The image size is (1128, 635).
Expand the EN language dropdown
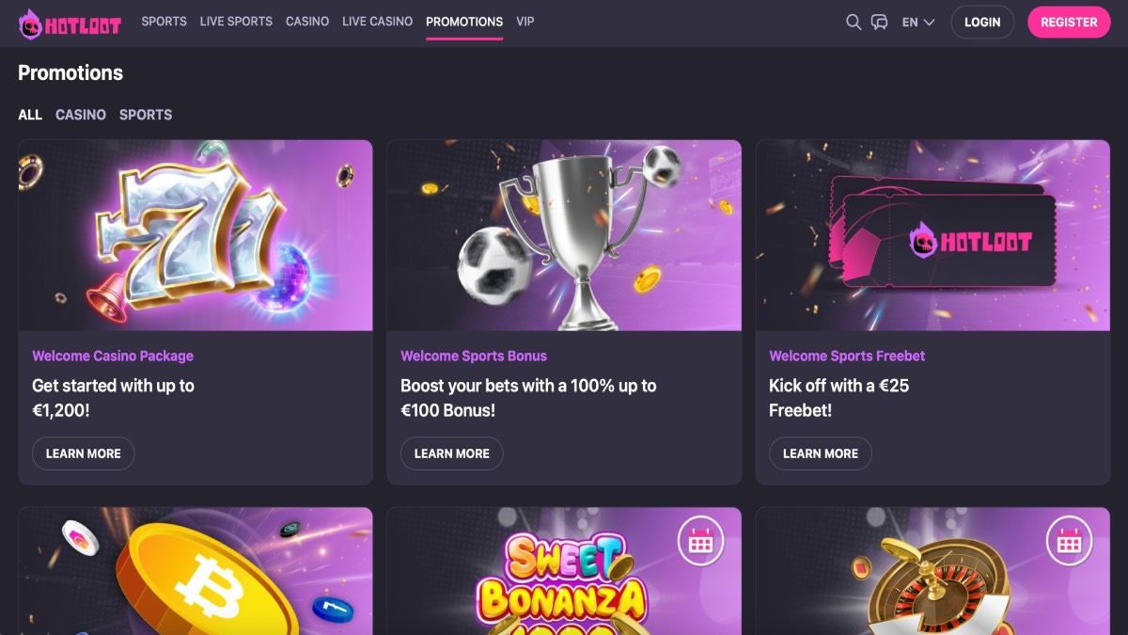(x=918, y=22)
